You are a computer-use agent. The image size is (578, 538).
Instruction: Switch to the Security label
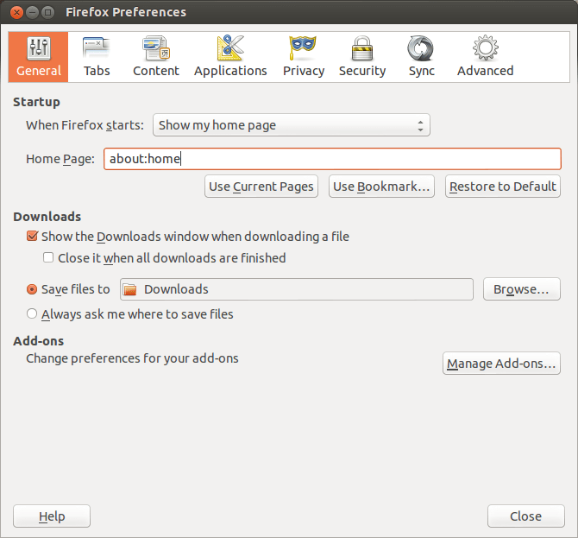[x=362, y=71]
